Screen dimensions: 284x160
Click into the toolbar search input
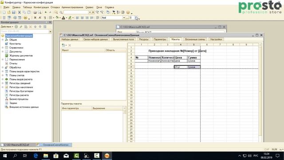76,12
